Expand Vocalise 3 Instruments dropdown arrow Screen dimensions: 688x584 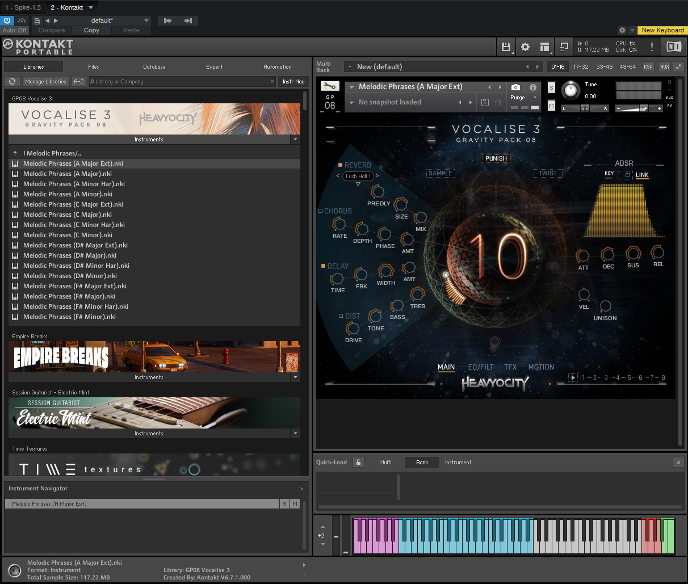tap(295, 139)
